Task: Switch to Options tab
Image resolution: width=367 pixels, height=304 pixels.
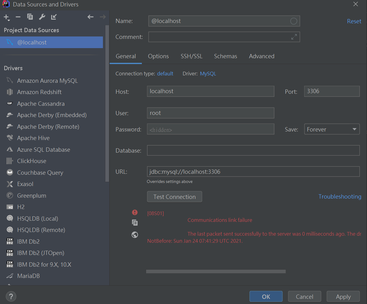Action: click(x=158, y=56)
